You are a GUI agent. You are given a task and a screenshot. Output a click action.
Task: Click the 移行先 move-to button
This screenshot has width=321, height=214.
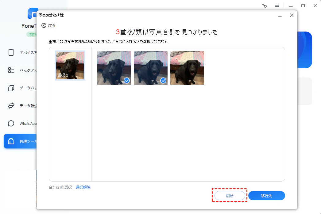click(x=267, y=196)
